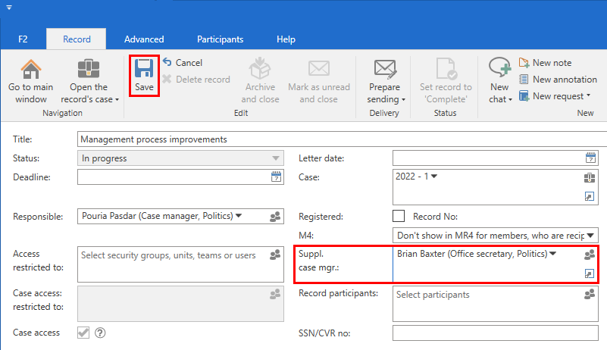This screenshot has width=607, height=350.
Task: Switch to the Advanced tab
Action: click(x=144, y=39)
